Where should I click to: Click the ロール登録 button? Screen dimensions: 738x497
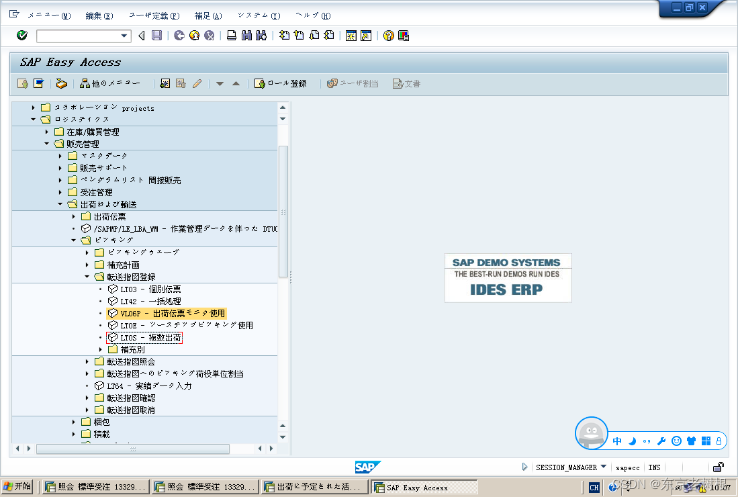[x=281, y=84]
